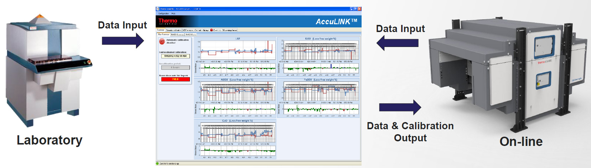Click the green service status indicator icon
The height and width of the screenshot is (168, 591).
tap(157, 163)
